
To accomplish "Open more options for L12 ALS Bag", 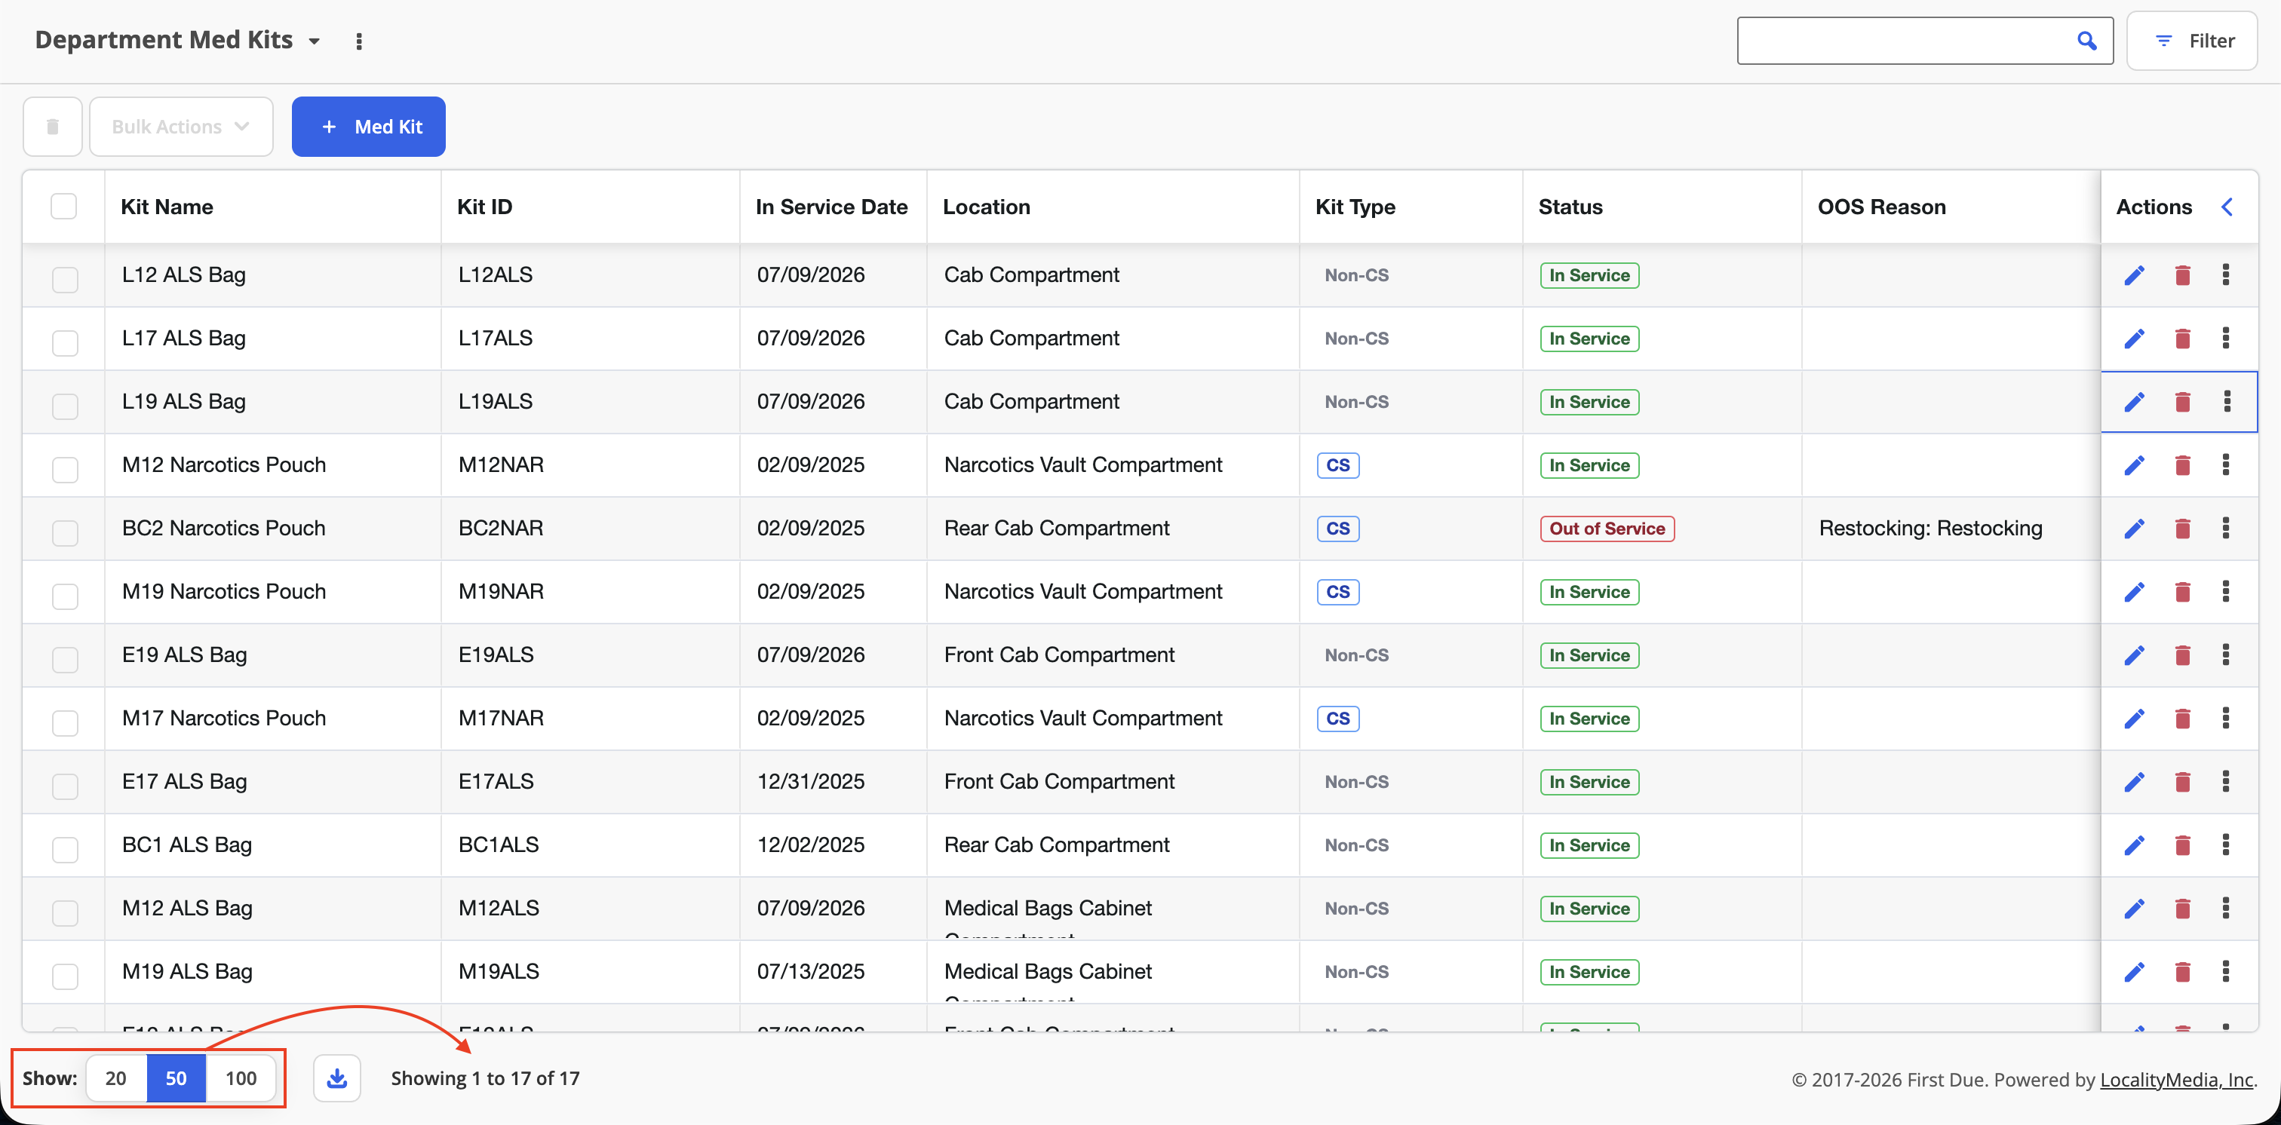I will (x=2226, y=275).
